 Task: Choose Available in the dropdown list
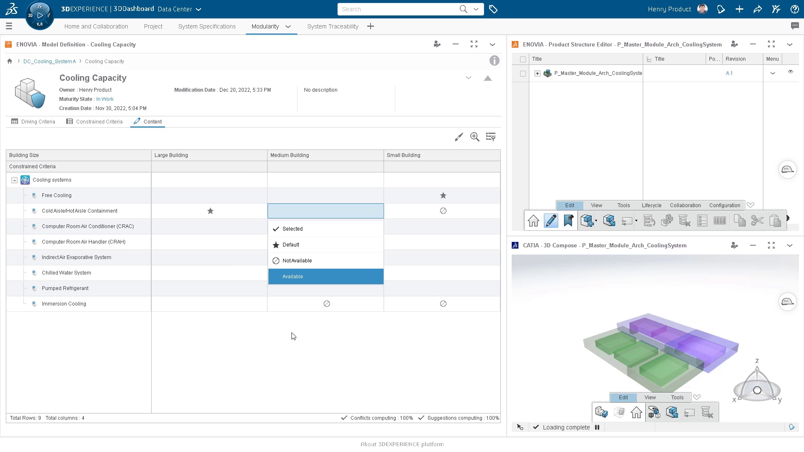(x=326, y=277)
